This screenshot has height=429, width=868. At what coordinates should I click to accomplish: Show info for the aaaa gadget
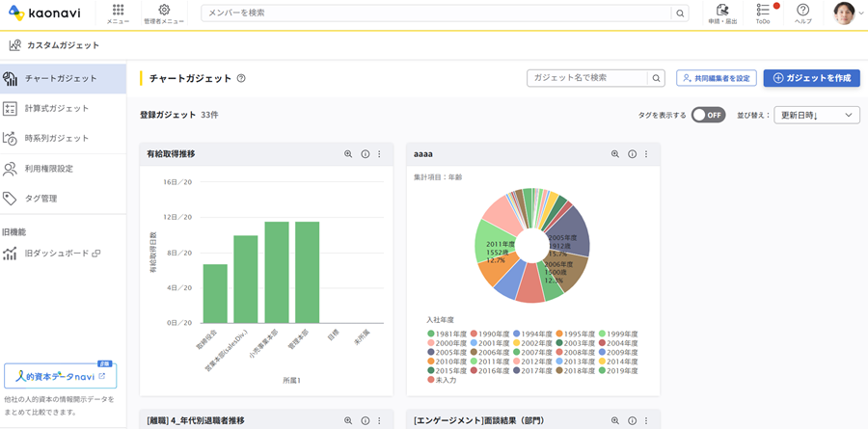point(632,154)
